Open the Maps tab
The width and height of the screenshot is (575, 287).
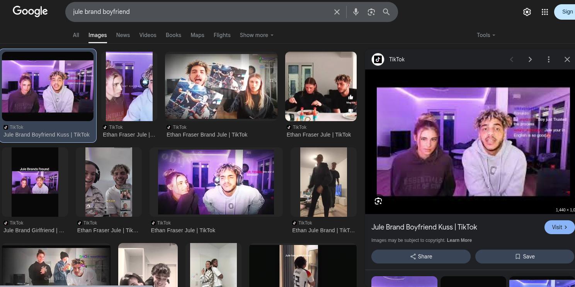197,35
